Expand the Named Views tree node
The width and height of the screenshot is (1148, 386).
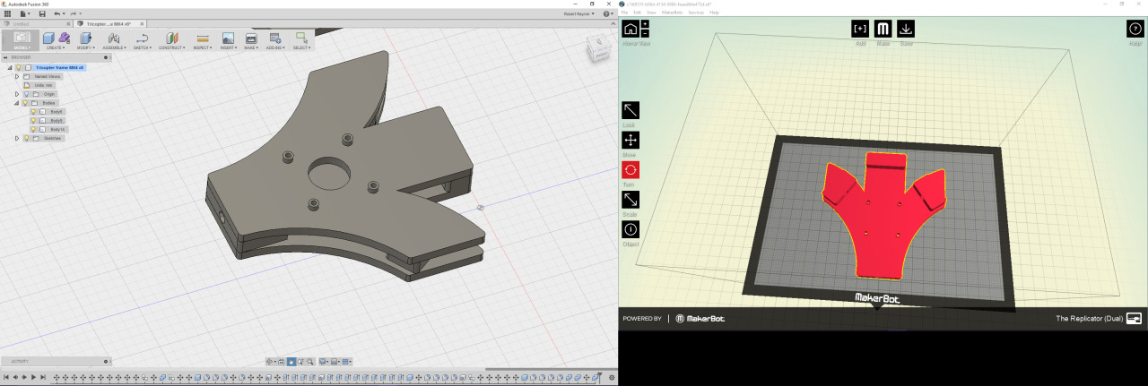click(16, 77)
